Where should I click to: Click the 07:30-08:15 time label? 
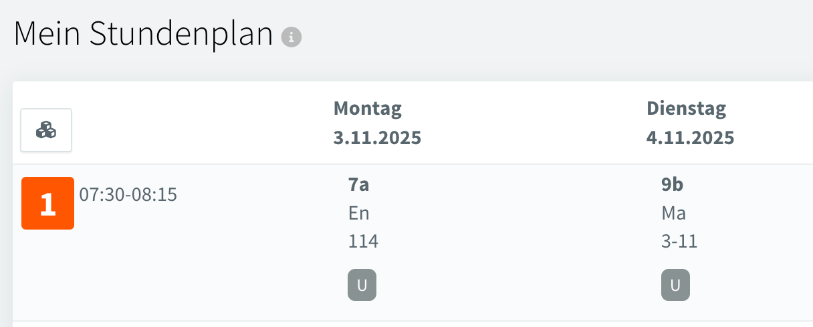point(128,195)
